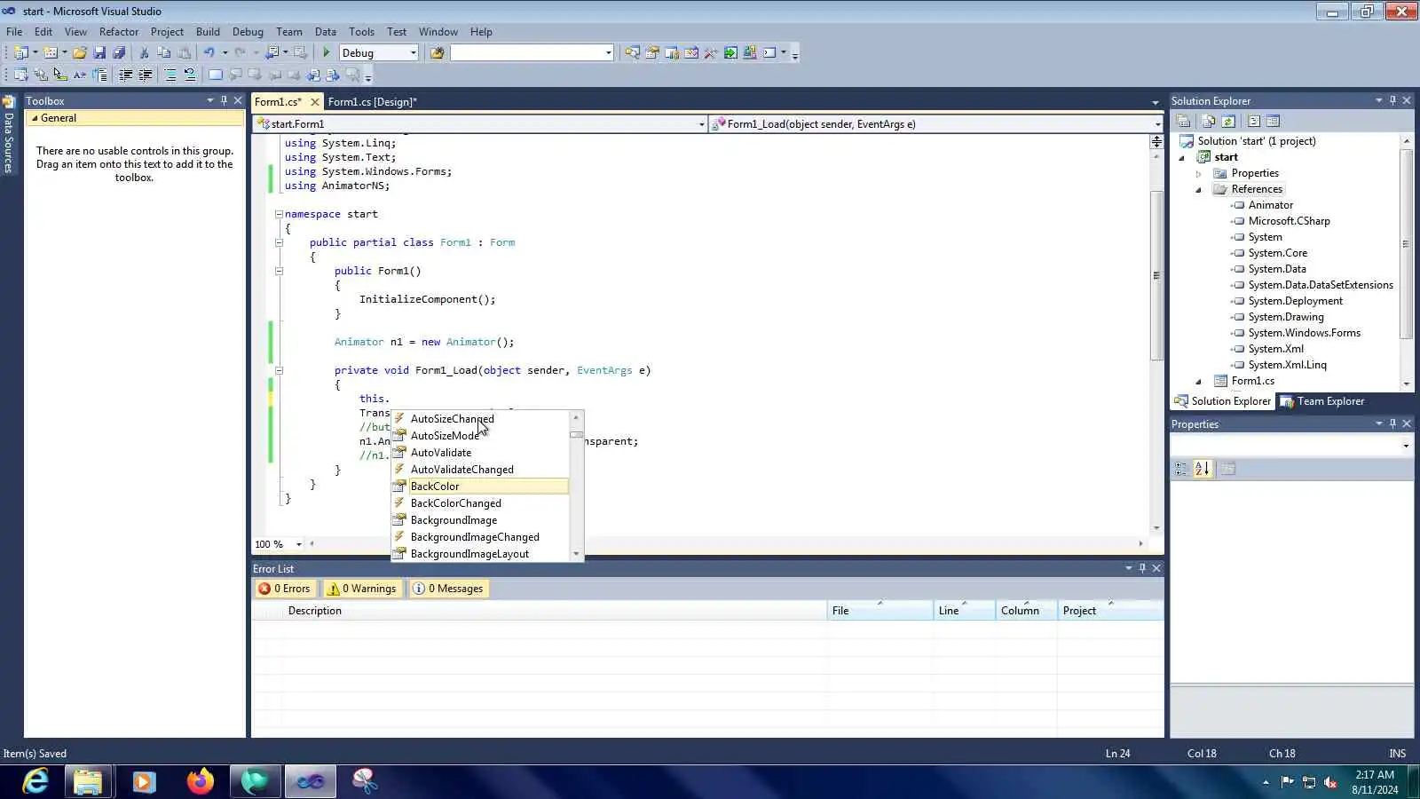1420x799 pixels.
Task: Open the Debug menu
Action: click(x=248, y=32)
